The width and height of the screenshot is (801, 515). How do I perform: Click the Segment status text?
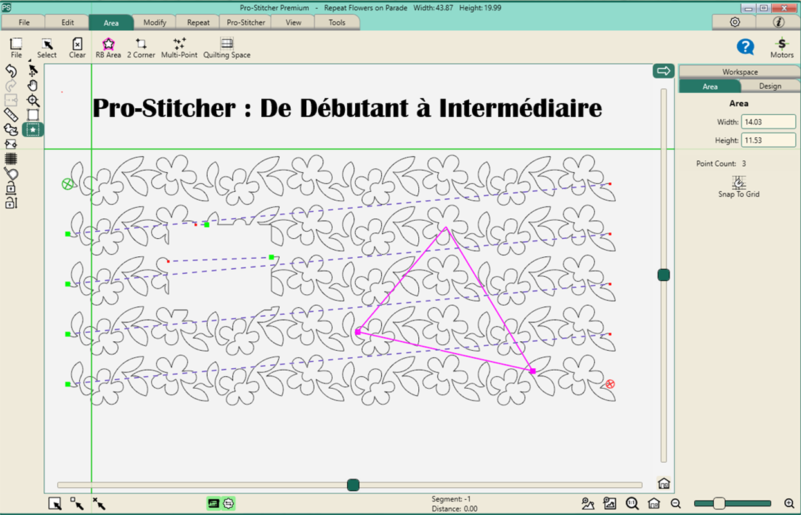pos(451,499)
